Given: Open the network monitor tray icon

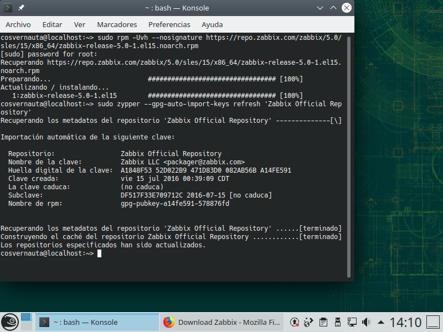Looking at the screenshot, I should click(x=352, y=321).
